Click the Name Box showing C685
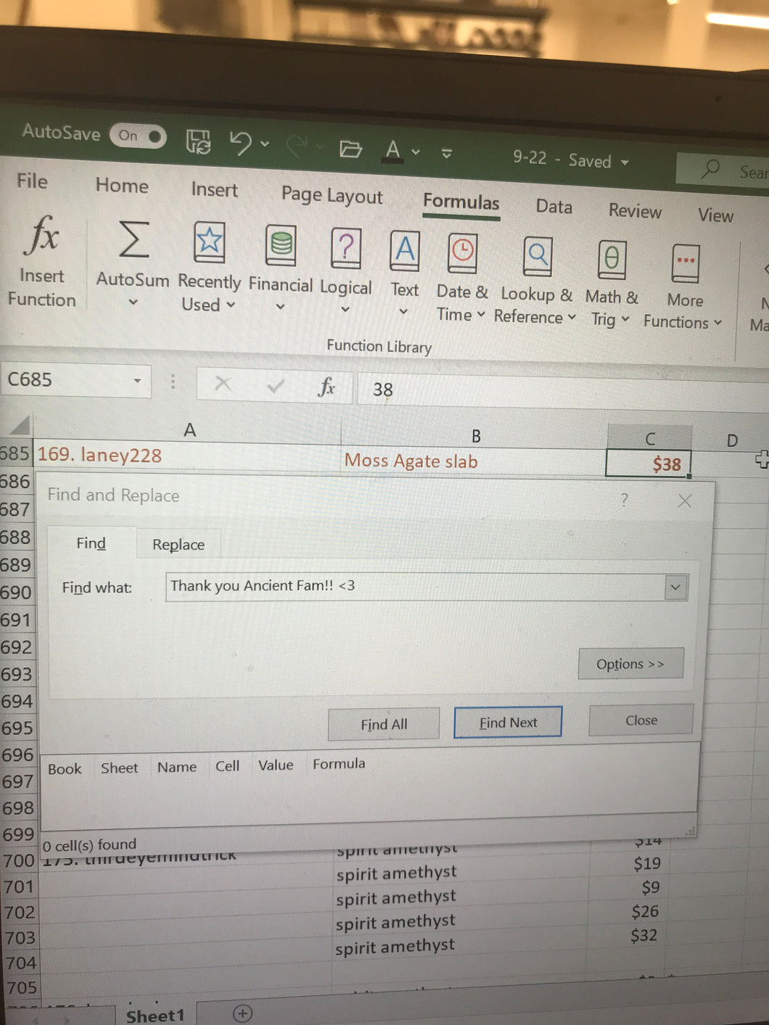This screenshot has width=769, height=1025. (65, 379)
